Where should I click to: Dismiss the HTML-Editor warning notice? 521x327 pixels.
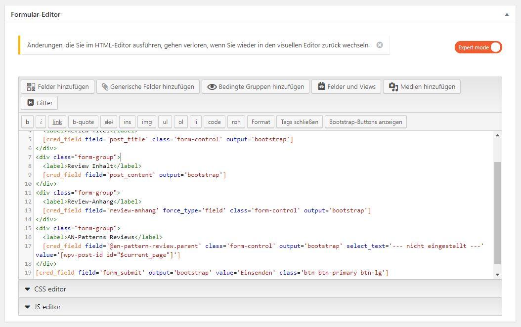[380, 45]
